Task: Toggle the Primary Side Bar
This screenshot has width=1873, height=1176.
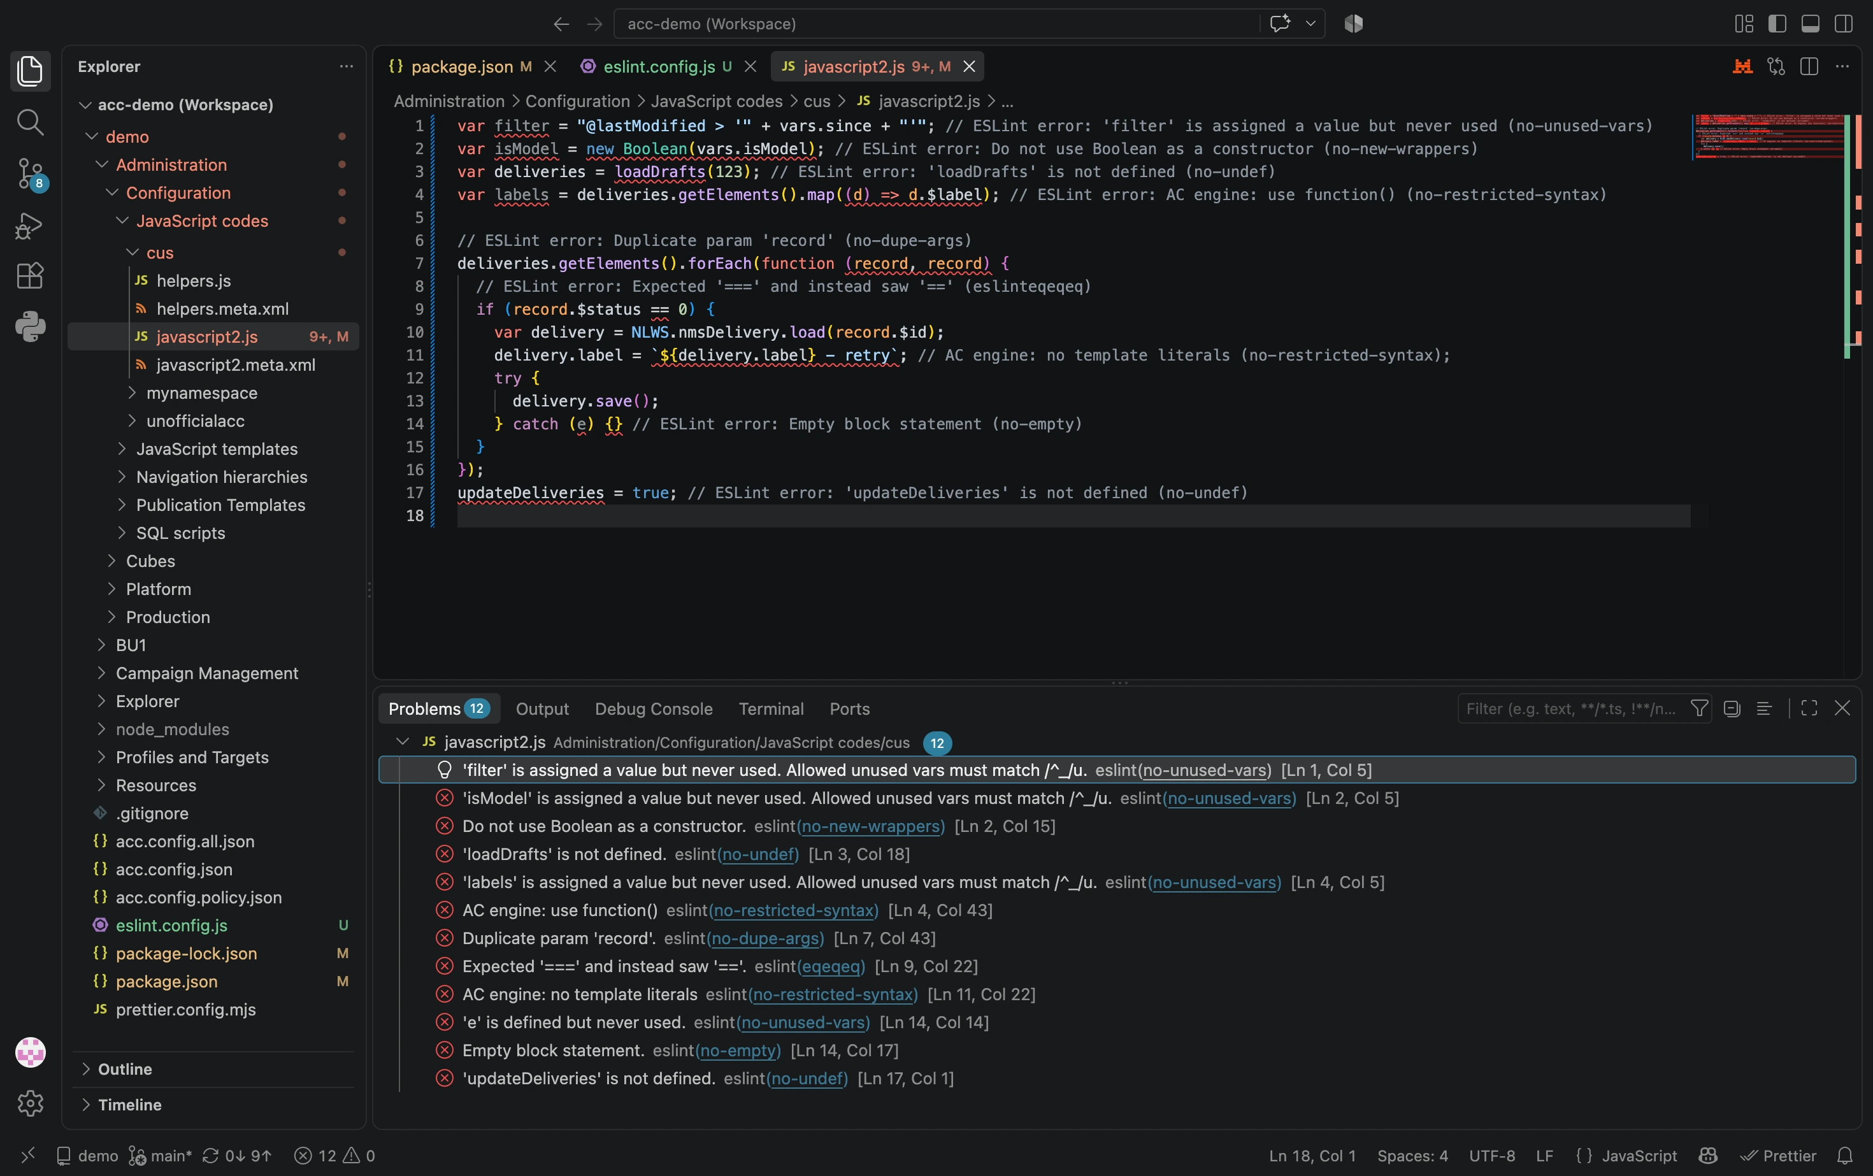Action: click(x=1777, y=24)
